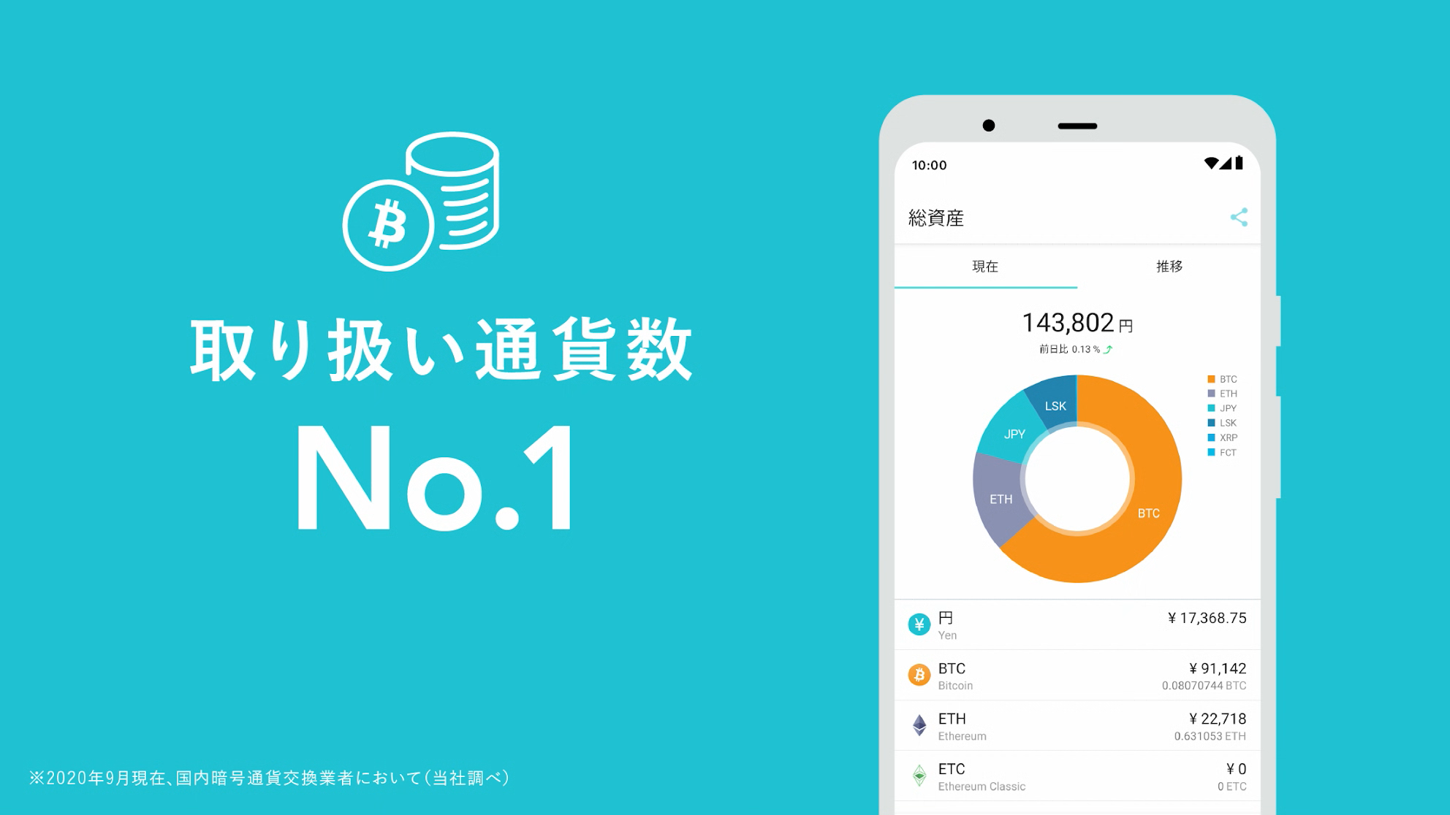The height and width of the screenshot is (815, 1450).
Task: Click the share icon top right
Action: coord(1239,217)
